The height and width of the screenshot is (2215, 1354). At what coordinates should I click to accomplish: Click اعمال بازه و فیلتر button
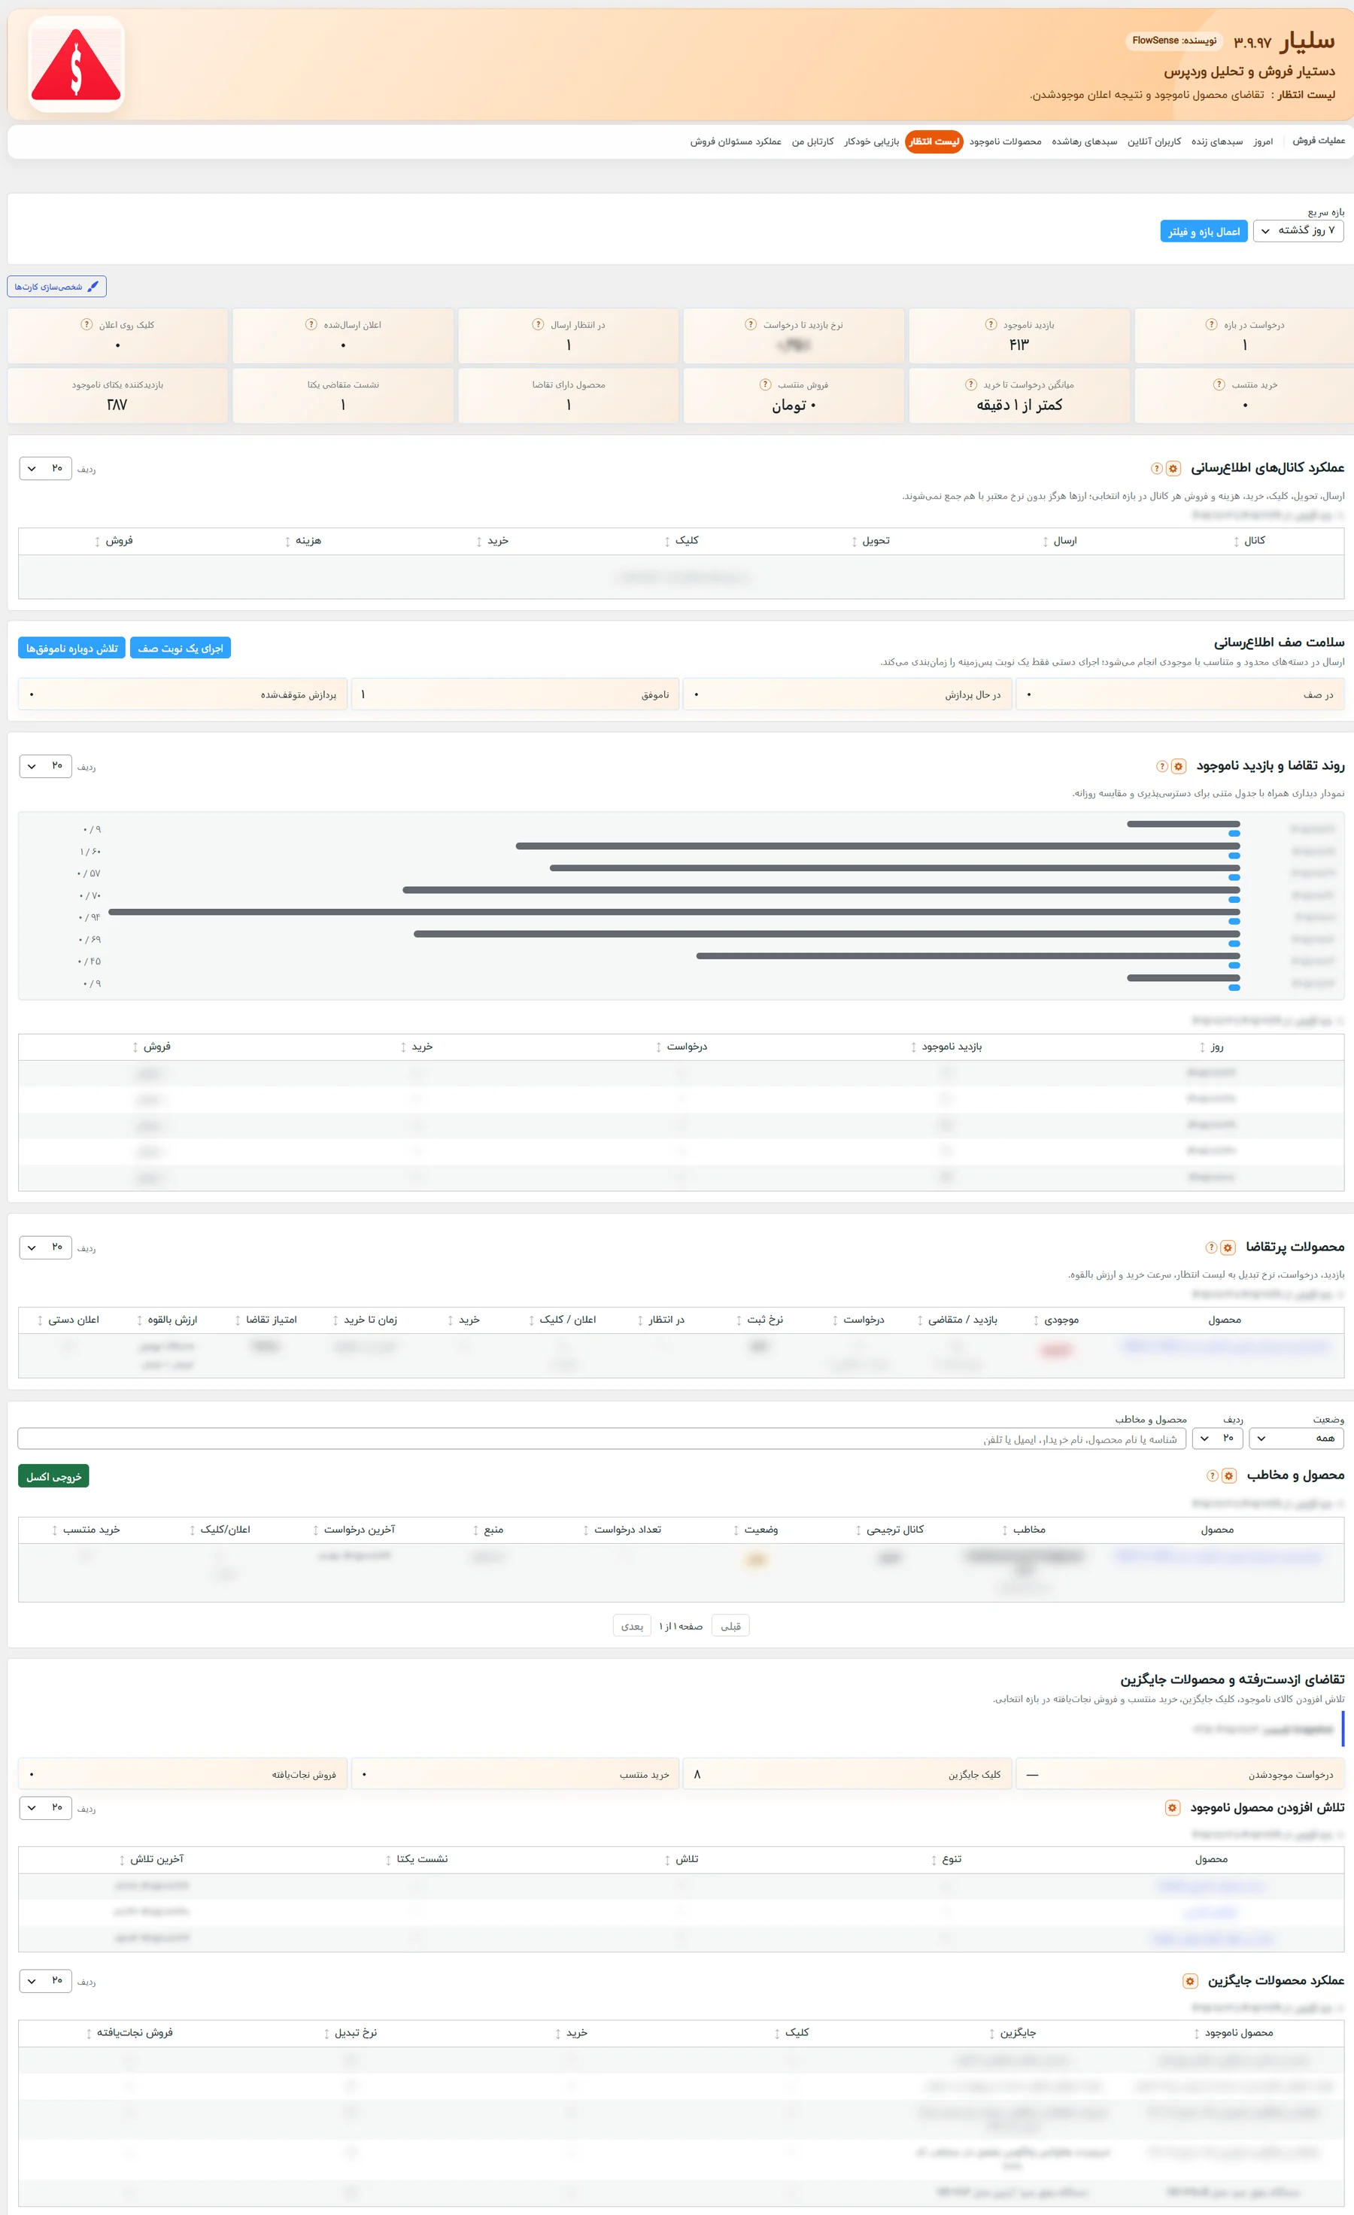[1204, 231]
